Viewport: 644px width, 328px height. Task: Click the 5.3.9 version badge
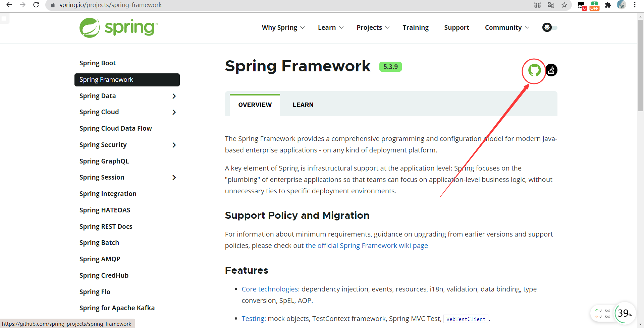click(390, 67)
